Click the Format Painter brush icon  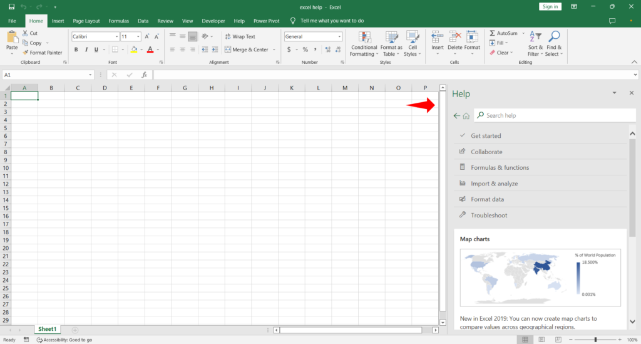click(25, 53)
